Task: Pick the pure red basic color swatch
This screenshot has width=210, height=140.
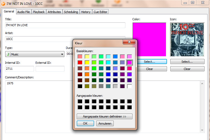Action: 80,62
